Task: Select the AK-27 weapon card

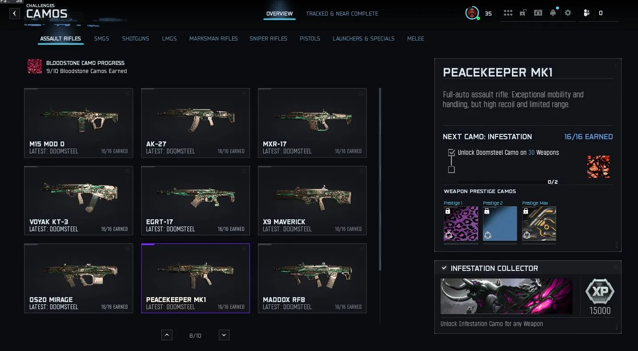Action: click(196, 123)
